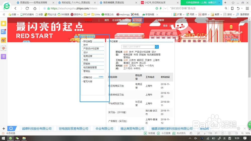This screenshot has width=251, height=141.
Task: Open File Explorer from the taskbar
Action: (24, 138)
